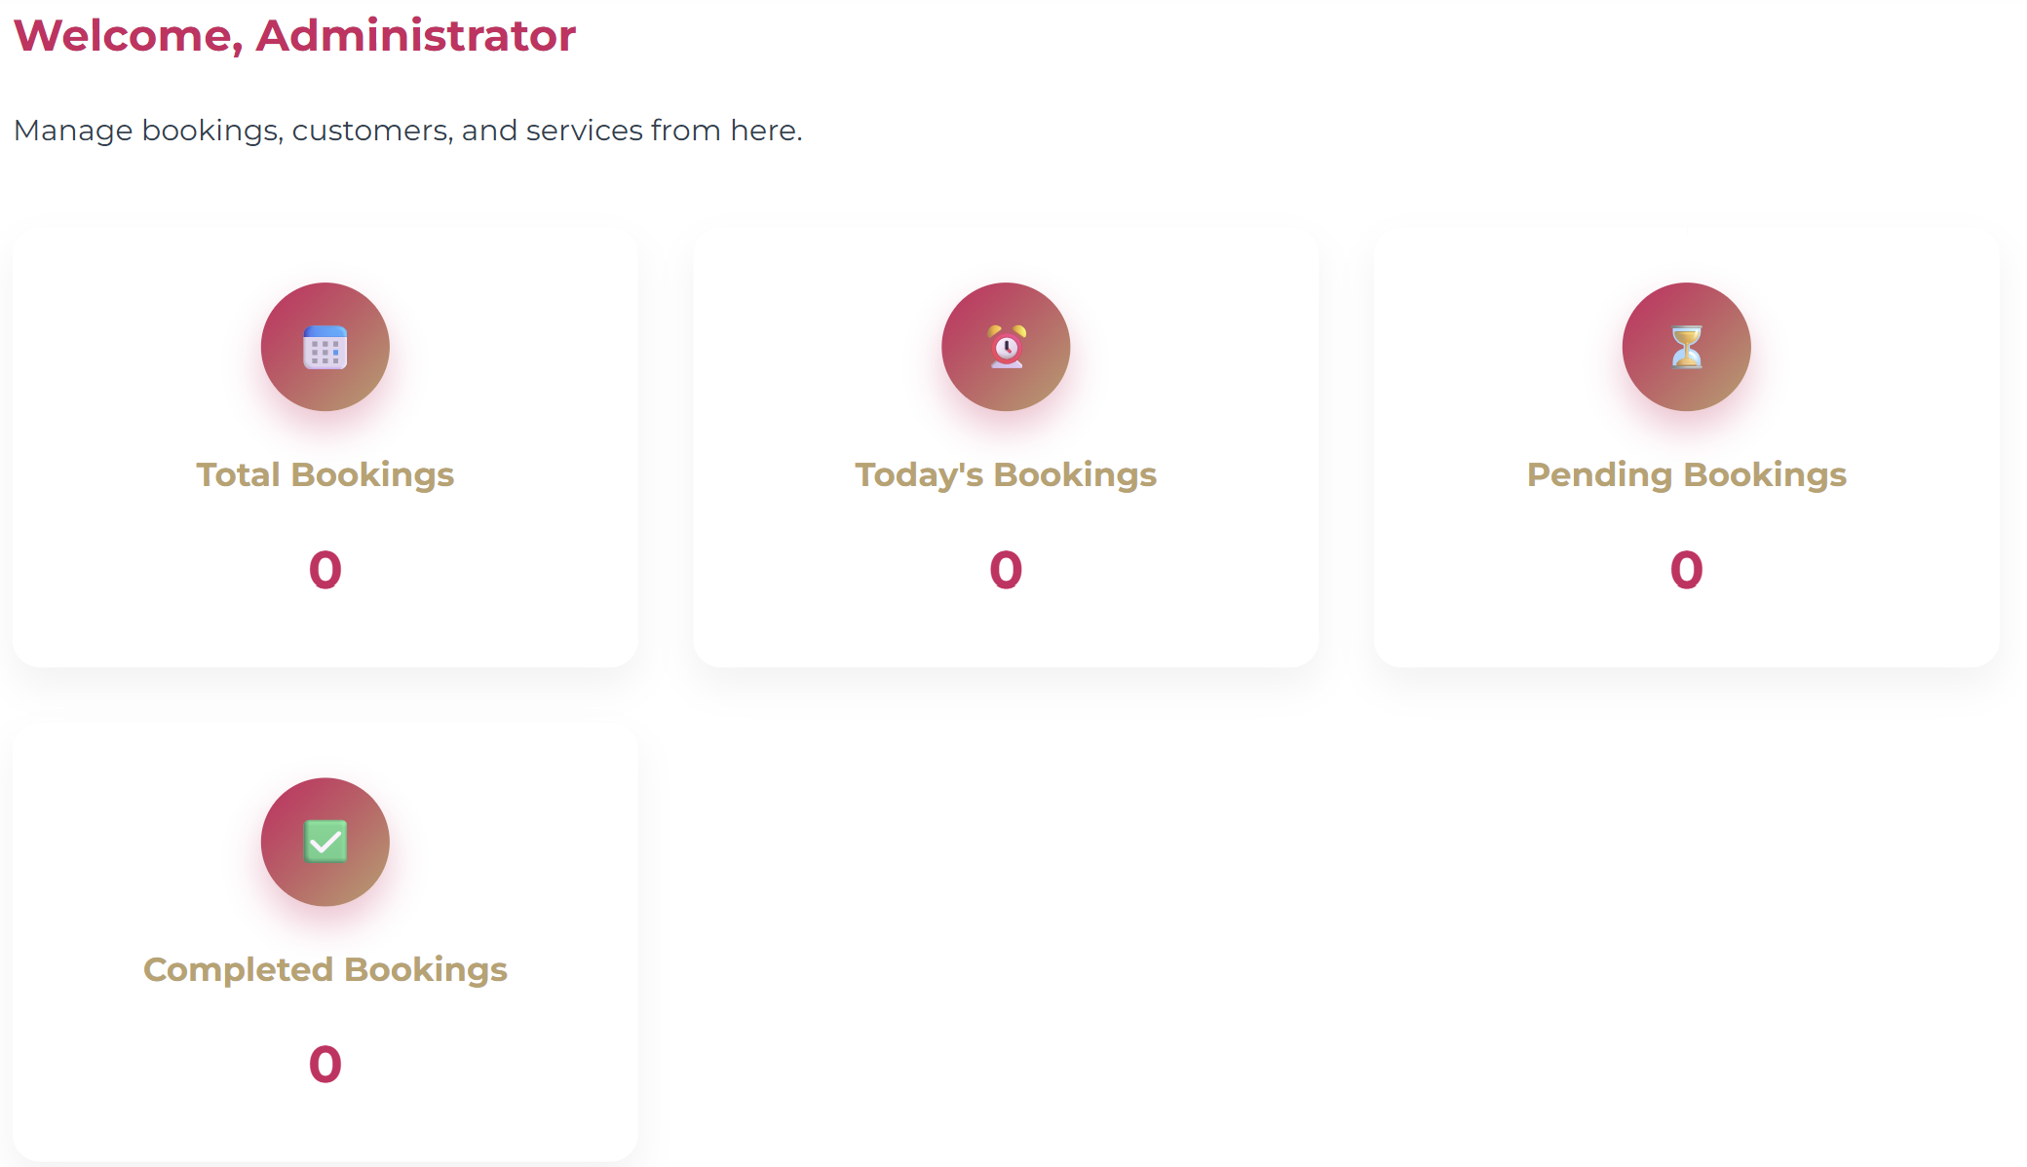Click the word Administrator in the heading
2027x1167 pixels.
[416, 36]
